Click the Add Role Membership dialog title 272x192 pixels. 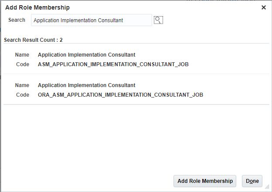click(37, 7)
